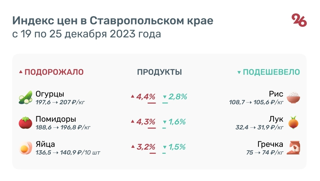This screenshot has height=181, width=320.
Task: Click the Огурцы product name
Action: tap(50, 94)
